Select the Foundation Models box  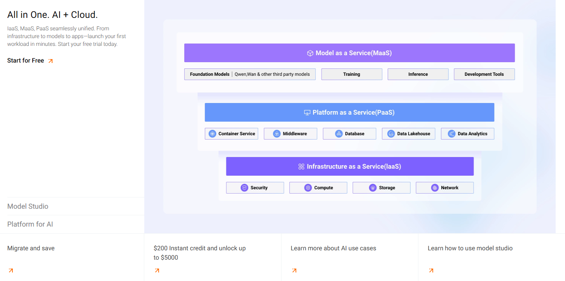250,74
